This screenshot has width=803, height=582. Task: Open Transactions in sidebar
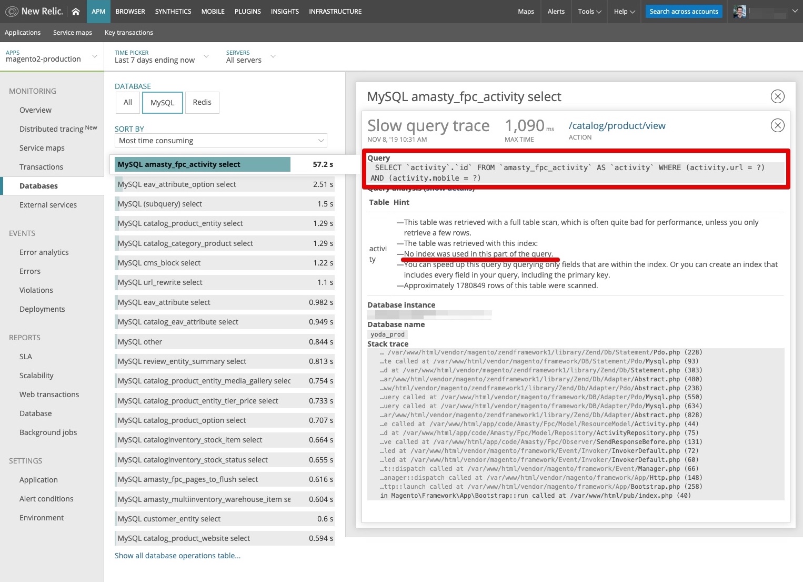point(41,167)
